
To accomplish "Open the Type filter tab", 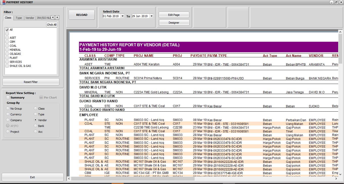I will pos(19,18).
